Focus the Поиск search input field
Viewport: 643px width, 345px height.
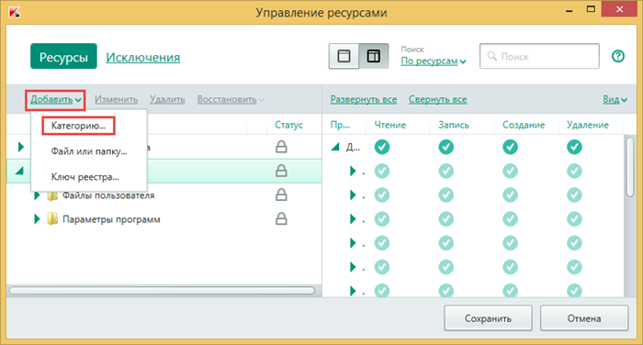coord(539,56)
